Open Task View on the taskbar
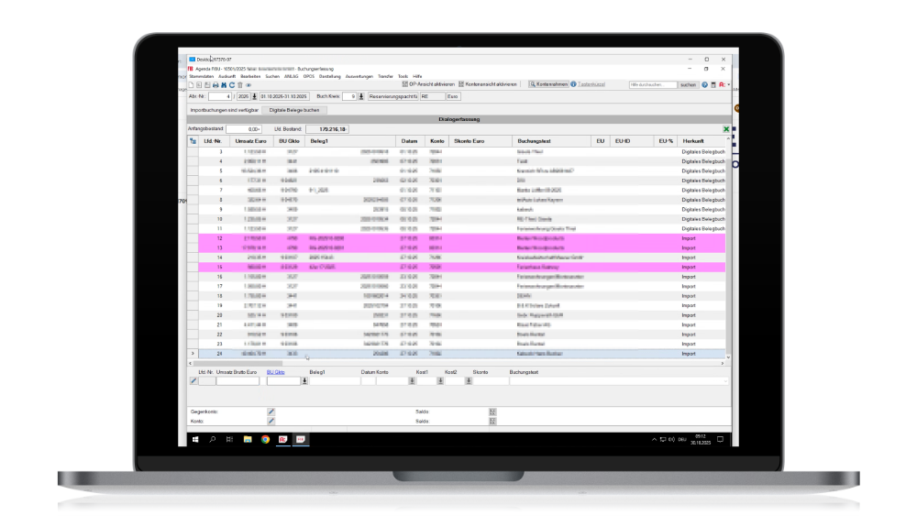This screenshot has width=917, height=527. [x=229, y=439]
